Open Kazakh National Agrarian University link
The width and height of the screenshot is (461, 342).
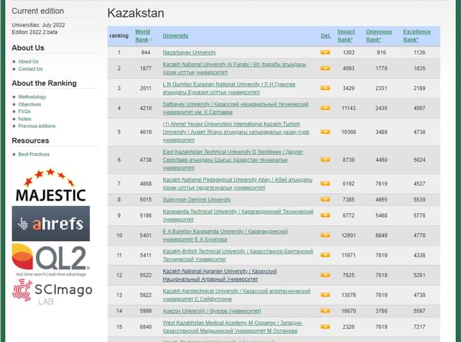[220, 275]
